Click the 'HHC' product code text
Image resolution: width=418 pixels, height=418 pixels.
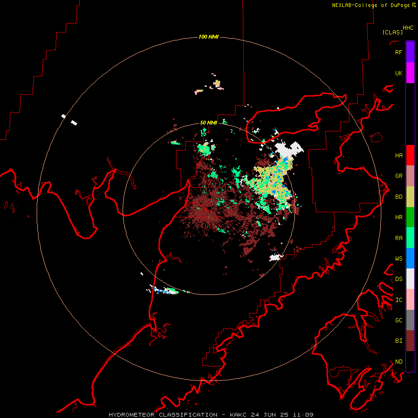(408, 28)
